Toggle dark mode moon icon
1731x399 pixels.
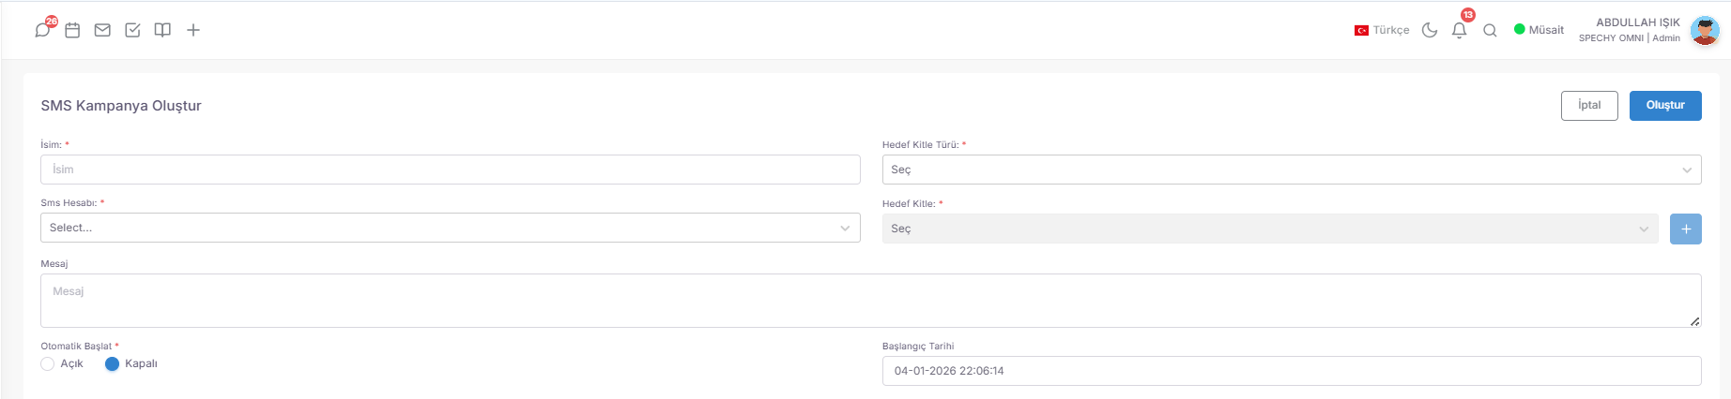pyautogui.click(x=1430, y=30)
